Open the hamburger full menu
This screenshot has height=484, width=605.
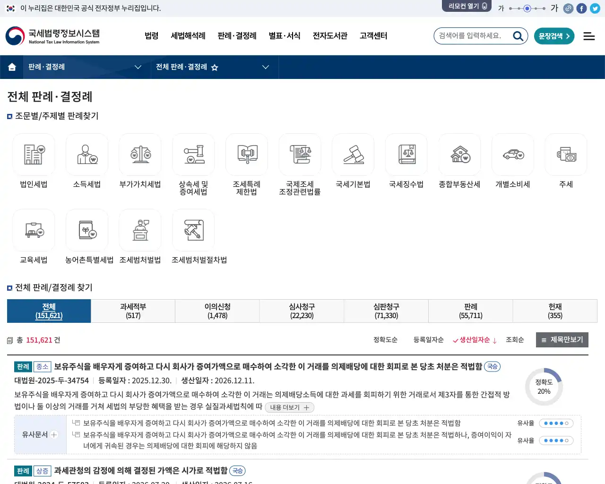click(589, 36)
